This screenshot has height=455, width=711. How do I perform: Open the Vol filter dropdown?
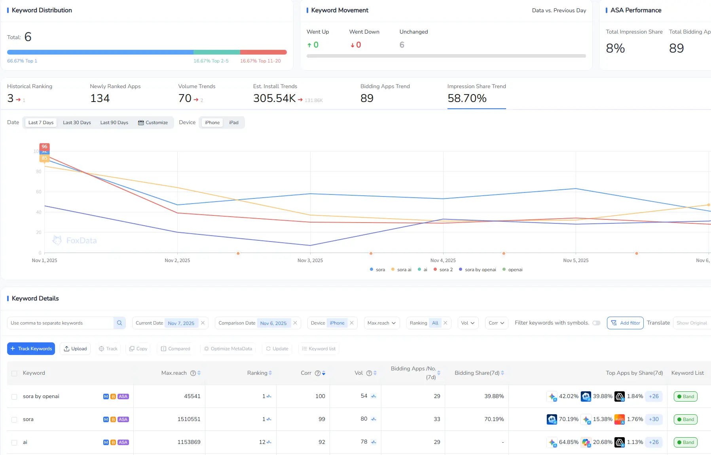468,323
